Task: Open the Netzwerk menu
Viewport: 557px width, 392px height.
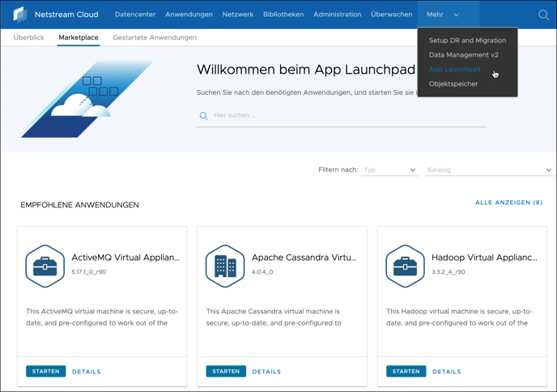Action: click(x=238, y=15)
